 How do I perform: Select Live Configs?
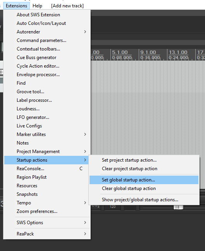point(47,126)
